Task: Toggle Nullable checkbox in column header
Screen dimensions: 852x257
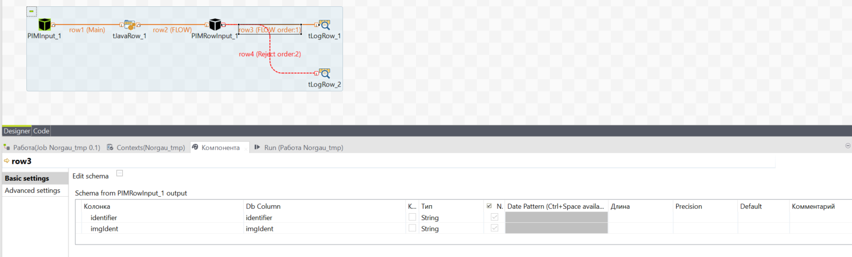Action: tap(489, 206)
